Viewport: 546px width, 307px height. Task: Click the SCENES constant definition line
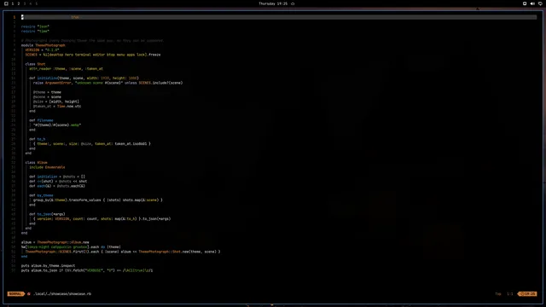tap(93, 55)
